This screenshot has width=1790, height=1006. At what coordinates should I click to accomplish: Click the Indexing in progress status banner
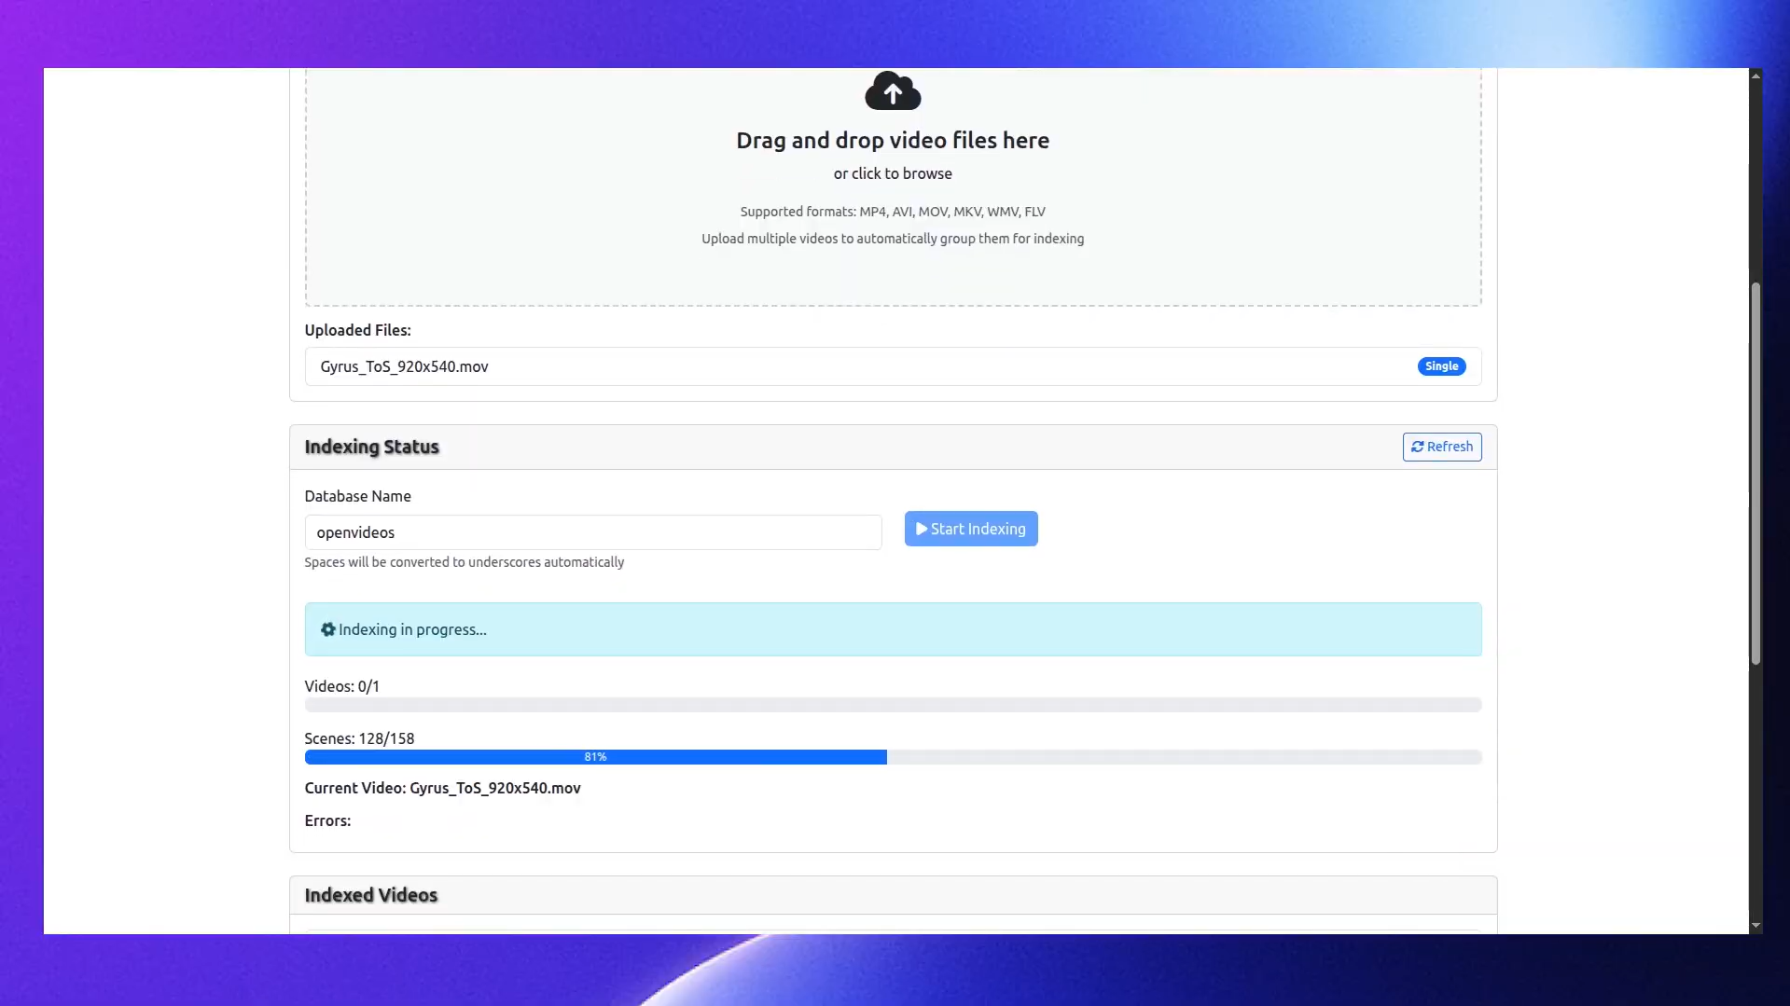pyautogui.click(x=892, y=629)
